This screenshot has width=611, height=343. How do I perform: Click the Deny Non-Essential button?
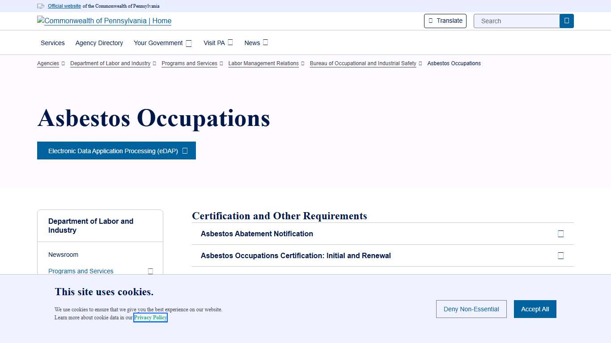[x=471, y=309]
